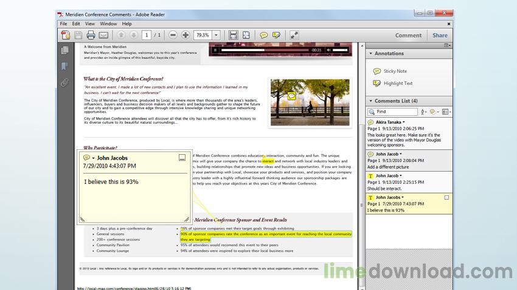Tick checkbox on John Jacobs comment

446,198
